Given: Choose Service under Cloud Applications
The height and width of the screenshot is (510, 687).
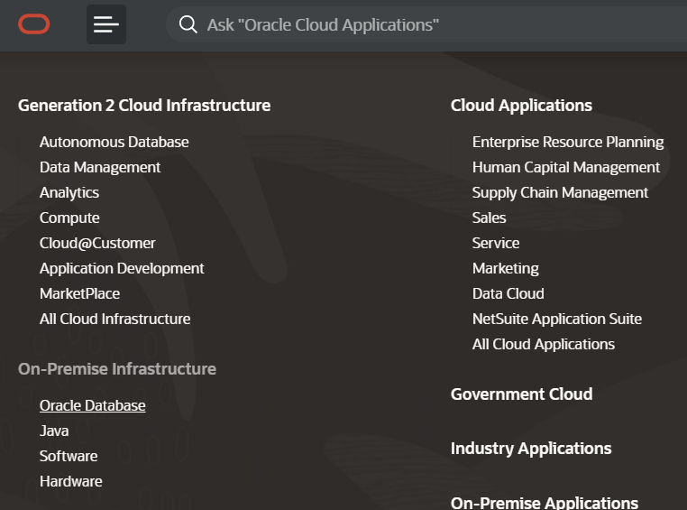Looking at the screenshot, I should [x=496, y=244].
